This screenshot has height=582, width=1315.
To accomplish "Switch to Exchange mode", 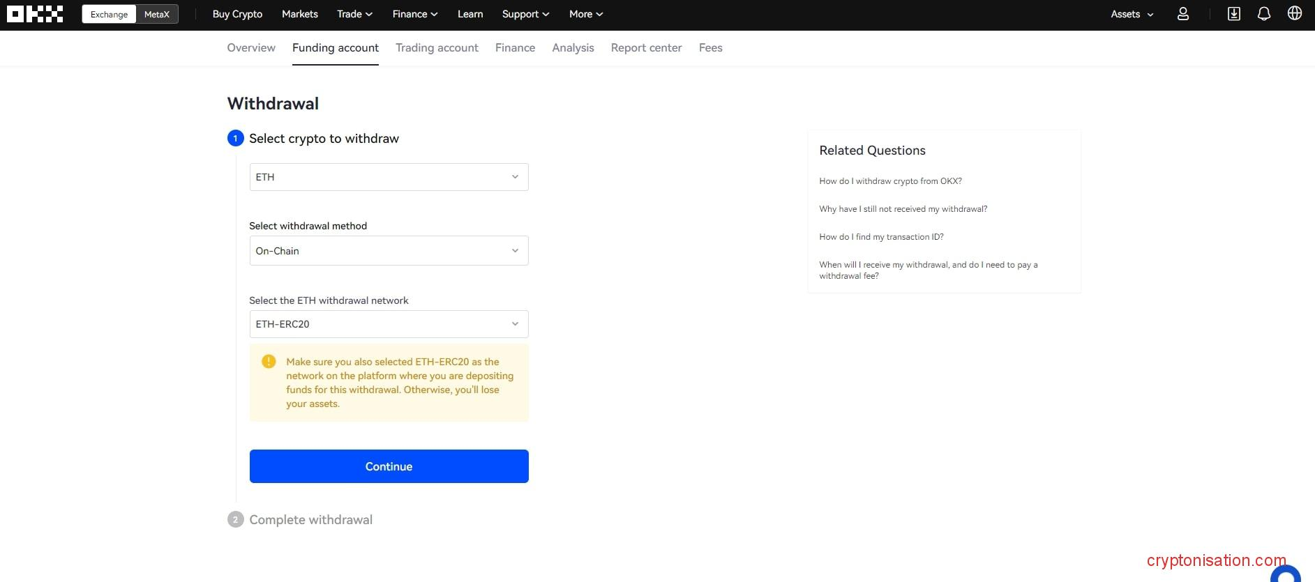I will (x=109, y=14).
